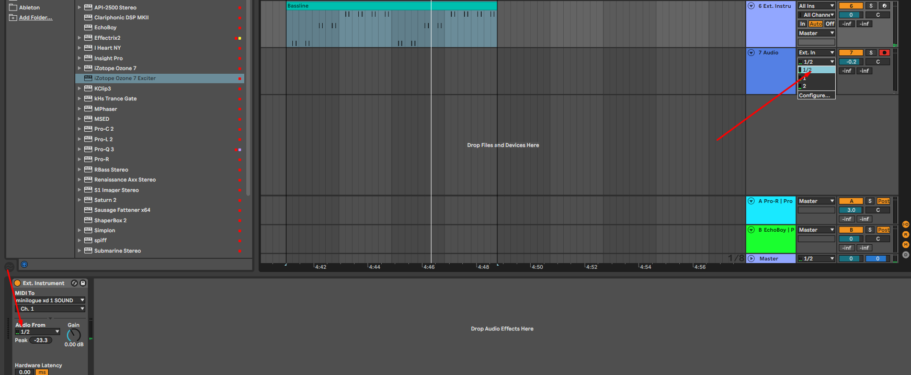911x375 pixels.
Task: Adjust the Ext. Instrument Gain knob
Action: tap(74, 335)
